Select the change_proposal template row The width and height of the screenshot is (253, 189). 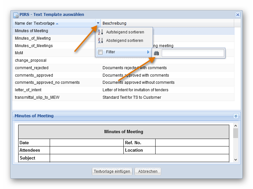[31, 60]
